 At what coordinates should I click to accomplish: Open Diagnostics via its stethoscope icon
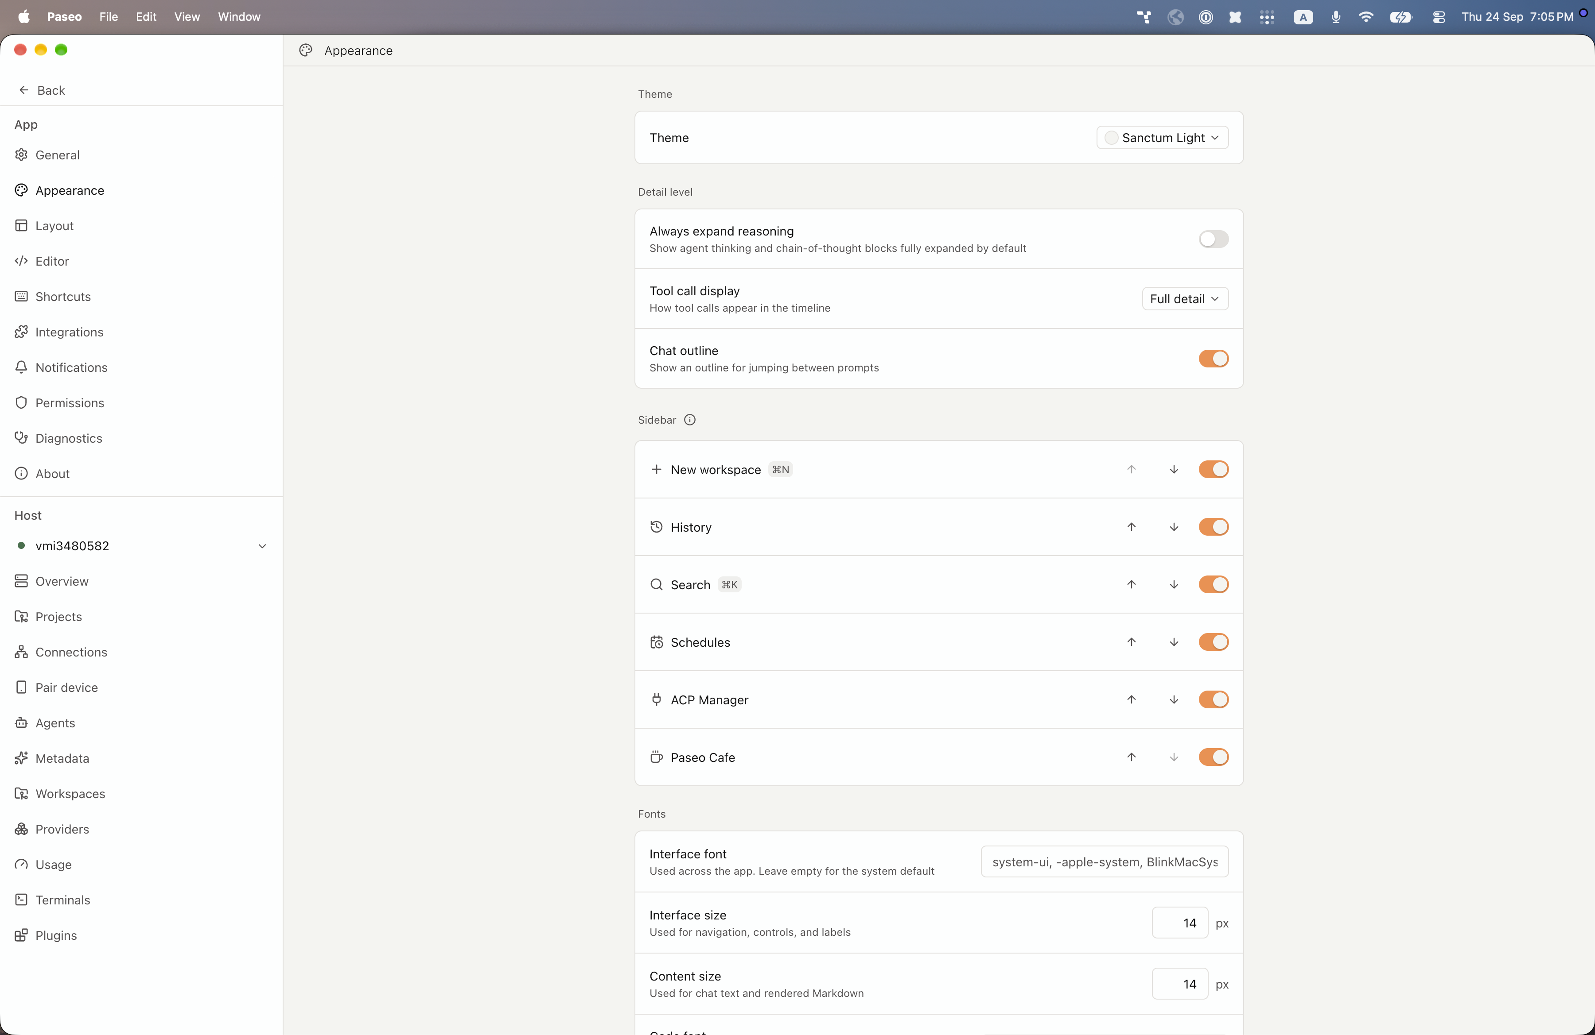tap(21, 438)
